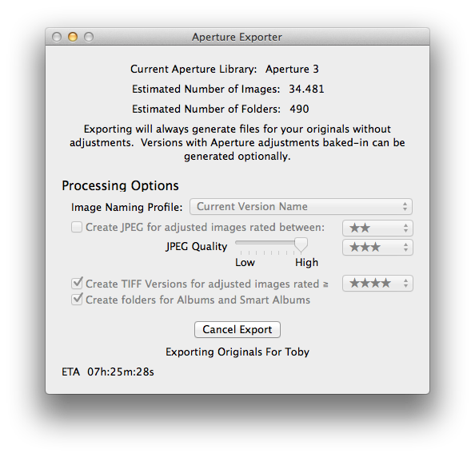Open the four-star TIFF rating dropdown
This screenshot has width=475, height=457.
pos(377,284)
